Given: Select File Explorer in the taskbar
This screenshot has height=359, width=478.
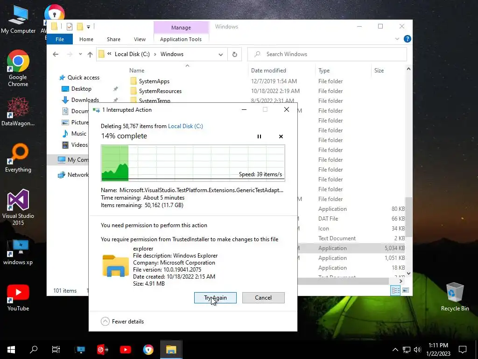Looking at the screenshot, I should pyautogui.click(x=171, y=350).
